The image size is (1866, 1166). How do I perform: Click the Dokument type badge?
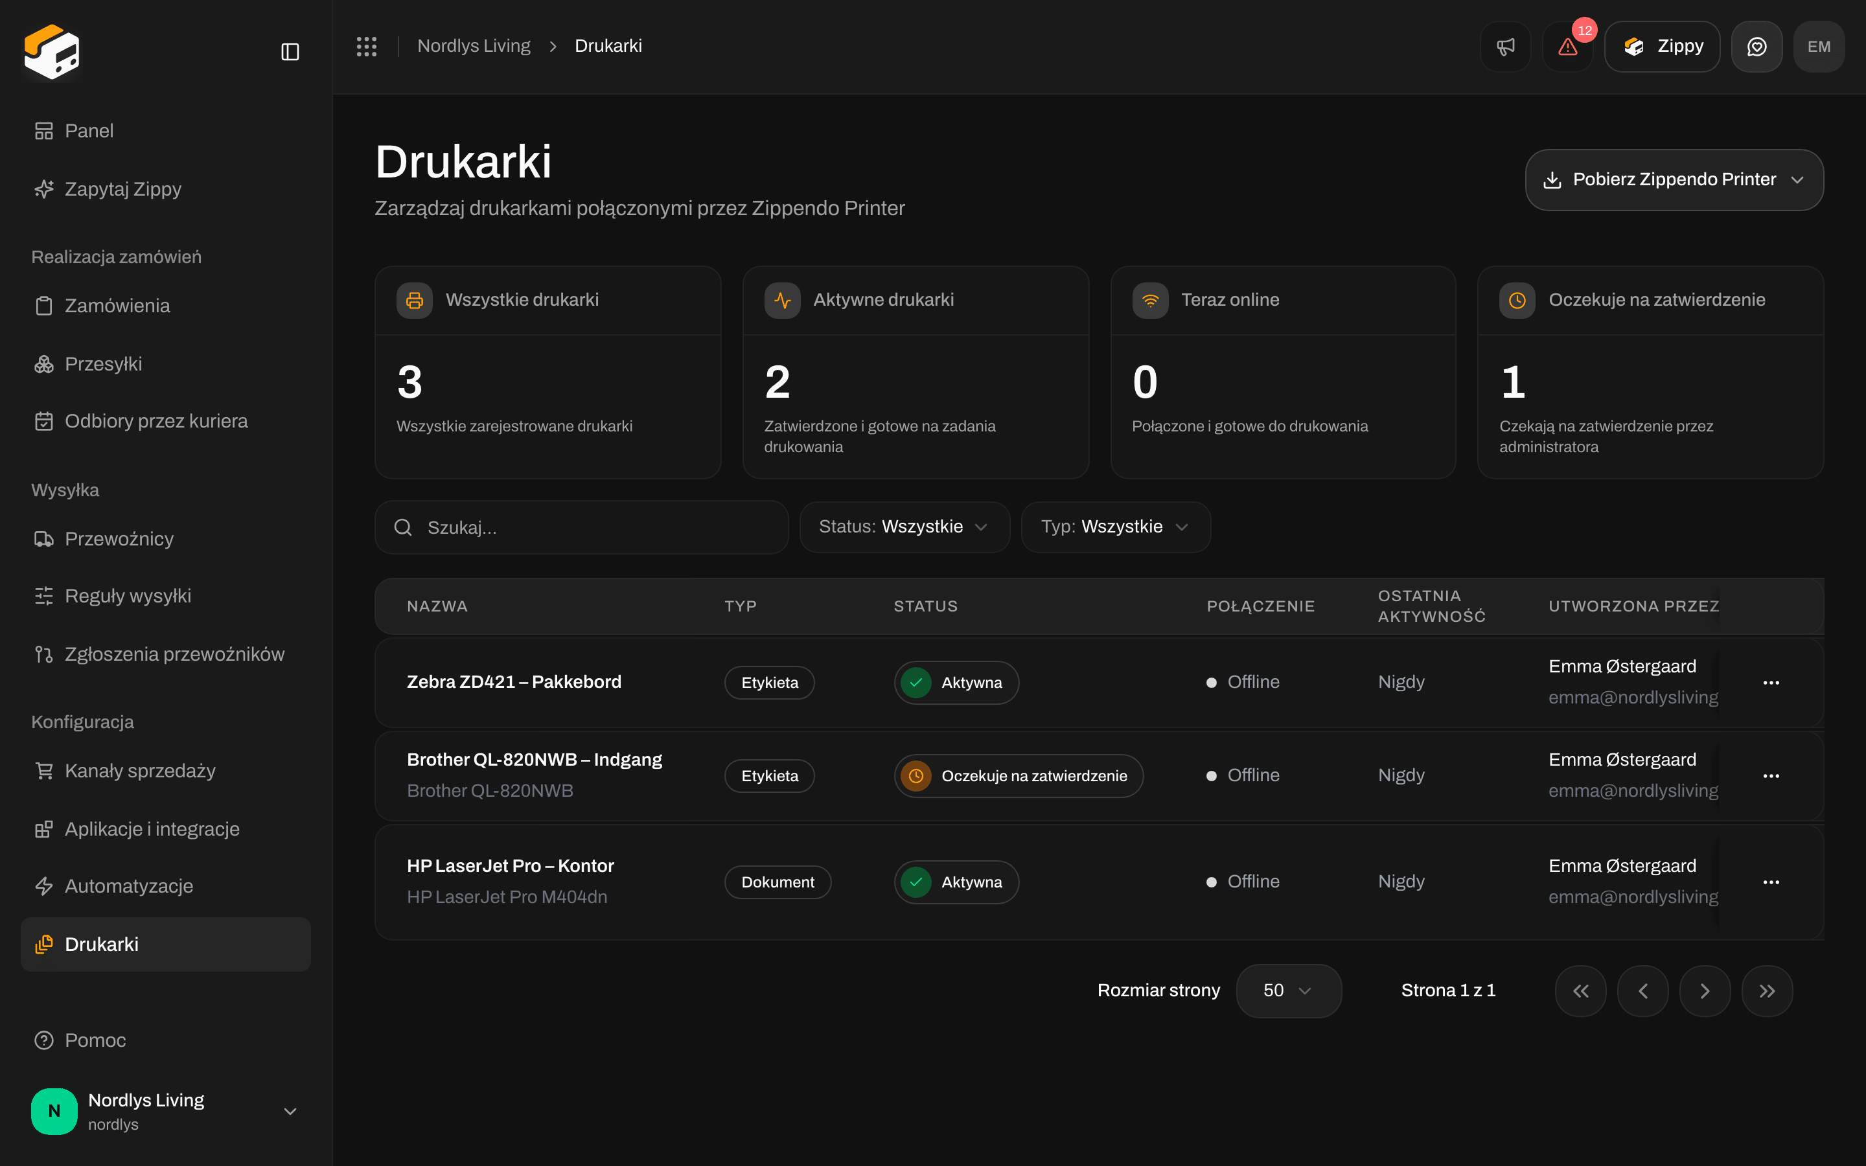tap(777, 882)
